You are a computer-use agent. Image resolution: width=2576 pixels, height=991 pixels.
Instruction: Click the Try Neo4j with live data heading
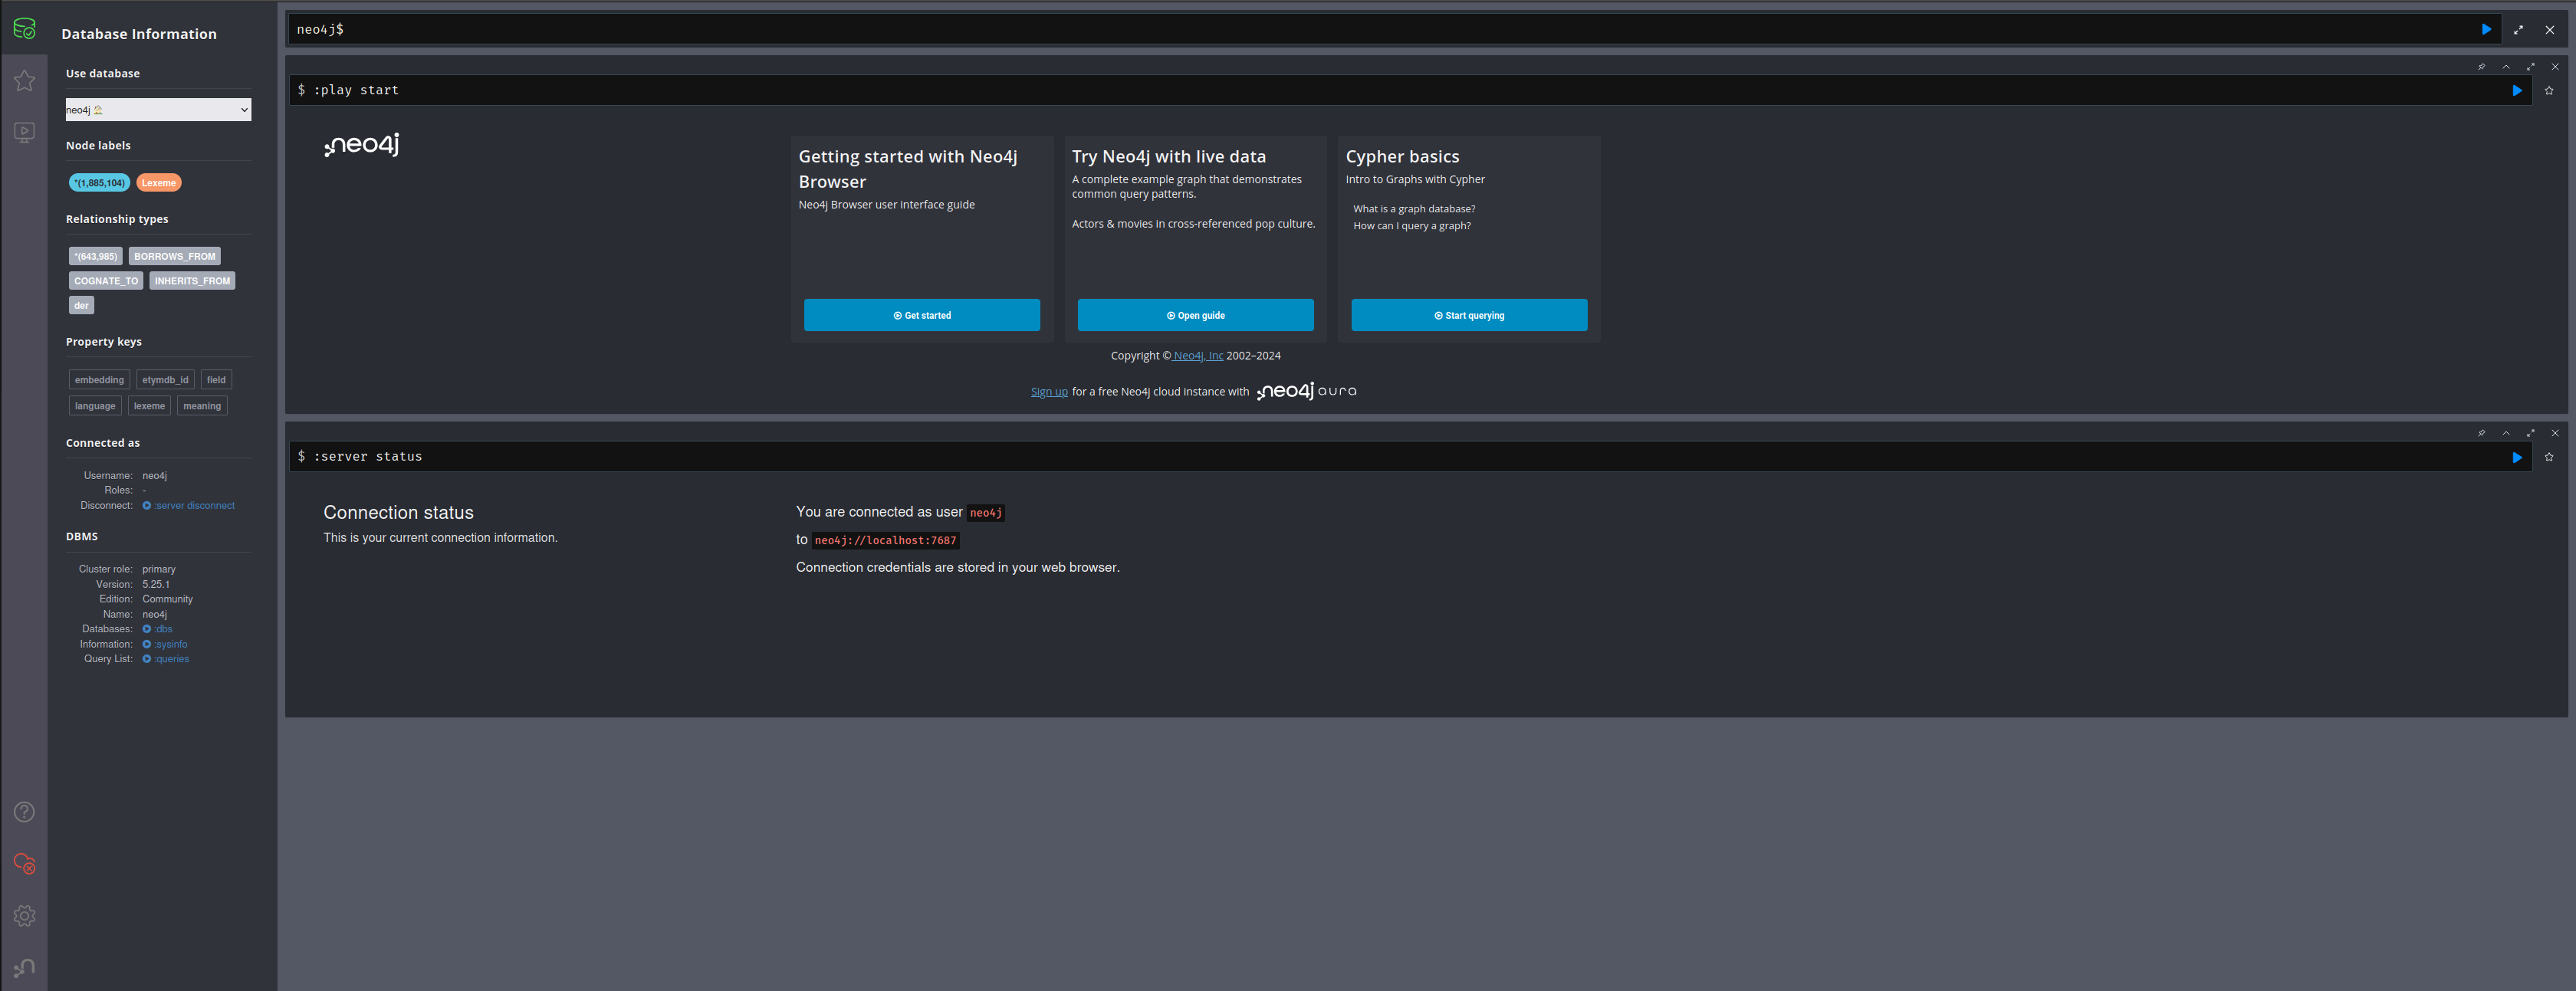[1169, 157]
